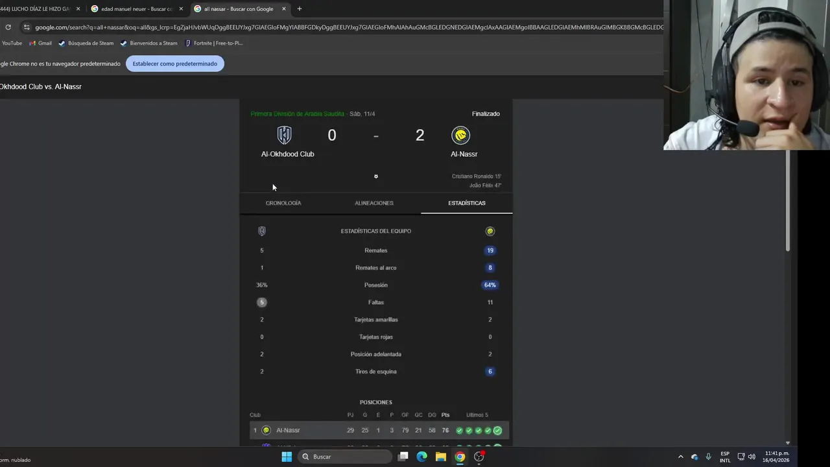
Task: Open Task View from the taskbar
Action: (403, 457)
